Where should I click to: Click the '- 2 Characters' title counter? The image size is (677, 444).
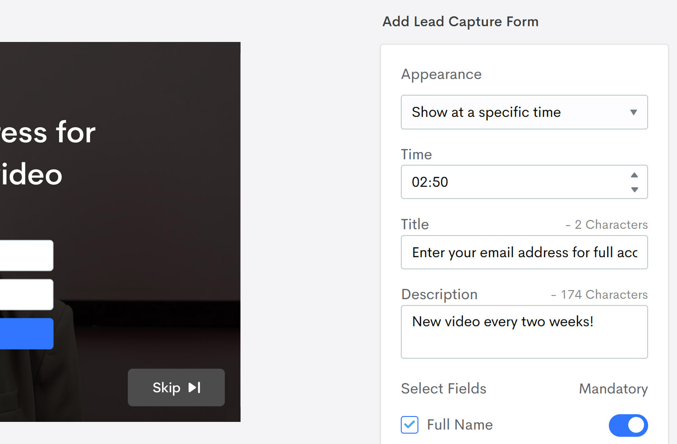click(606, 225)
